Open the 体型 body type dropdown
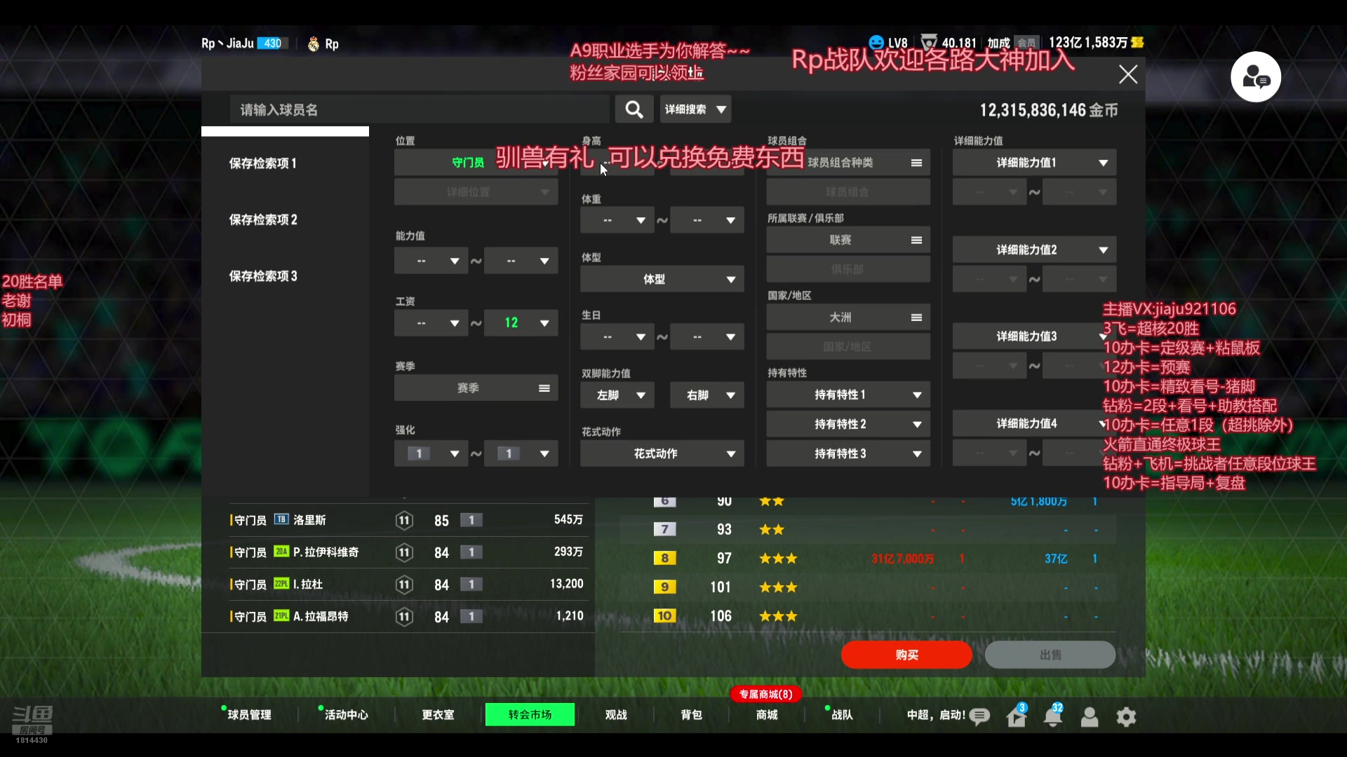This screenshot has height=757, width=1347. tap(662, 279)
